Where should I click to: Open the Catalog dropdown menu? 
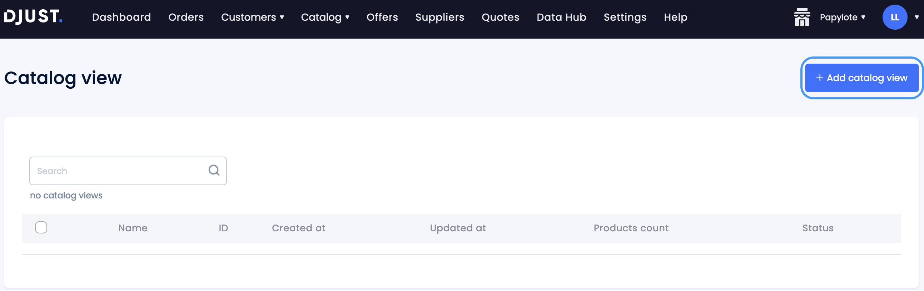325,17
